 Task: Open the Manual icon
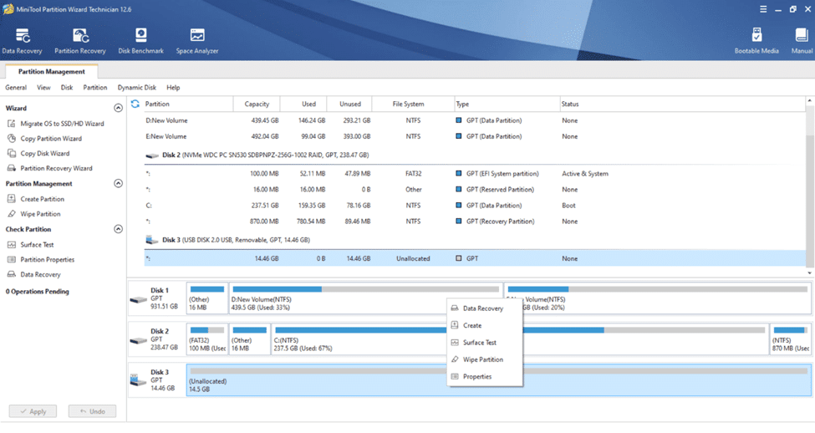pos(802,41)
